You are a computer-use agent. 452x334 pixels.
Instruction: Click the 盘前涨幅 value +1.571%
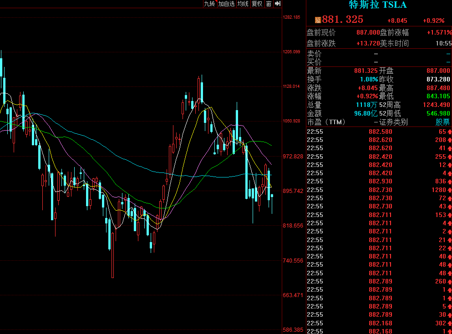tap(439, 33)
